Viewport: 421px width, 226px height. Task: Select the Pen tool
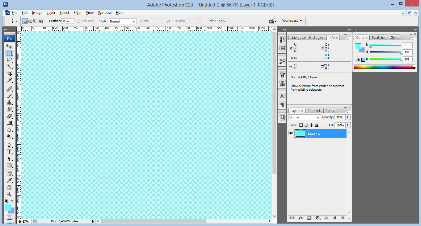9,145
